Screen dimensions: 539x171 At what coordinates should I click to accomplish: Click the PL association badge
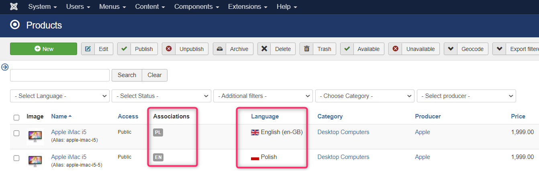158,132
